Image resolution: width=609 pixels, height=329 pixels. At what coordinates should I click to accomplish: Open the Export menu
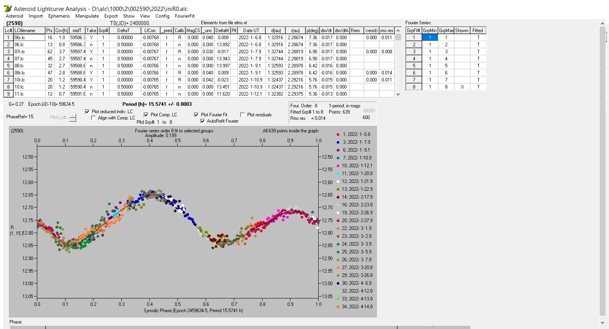(111, 16)
